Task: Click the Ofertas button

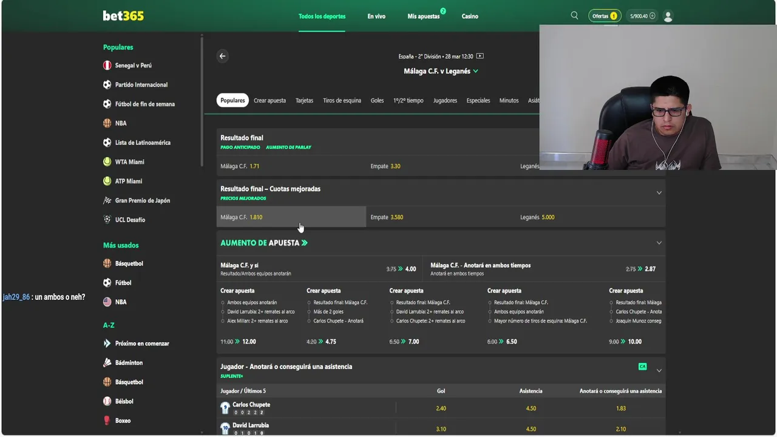Action: [x=605, y=16]
